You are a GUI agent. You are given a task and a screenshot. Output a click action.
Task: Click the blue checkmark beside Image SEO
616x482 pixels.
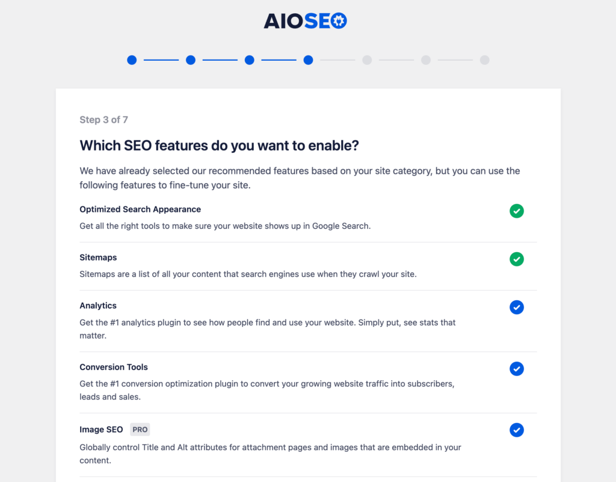pos(517,430)
